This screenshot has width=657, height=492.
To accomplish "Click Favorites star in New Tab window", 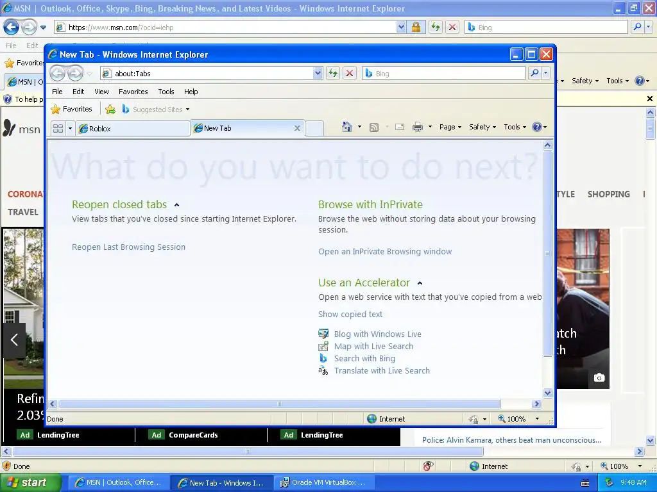I will coord(55,110).
